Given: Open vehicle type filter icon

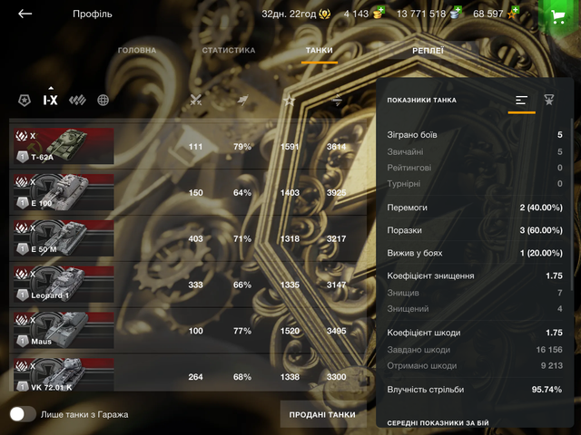Looking at the screenshot, I should point(25,100).
